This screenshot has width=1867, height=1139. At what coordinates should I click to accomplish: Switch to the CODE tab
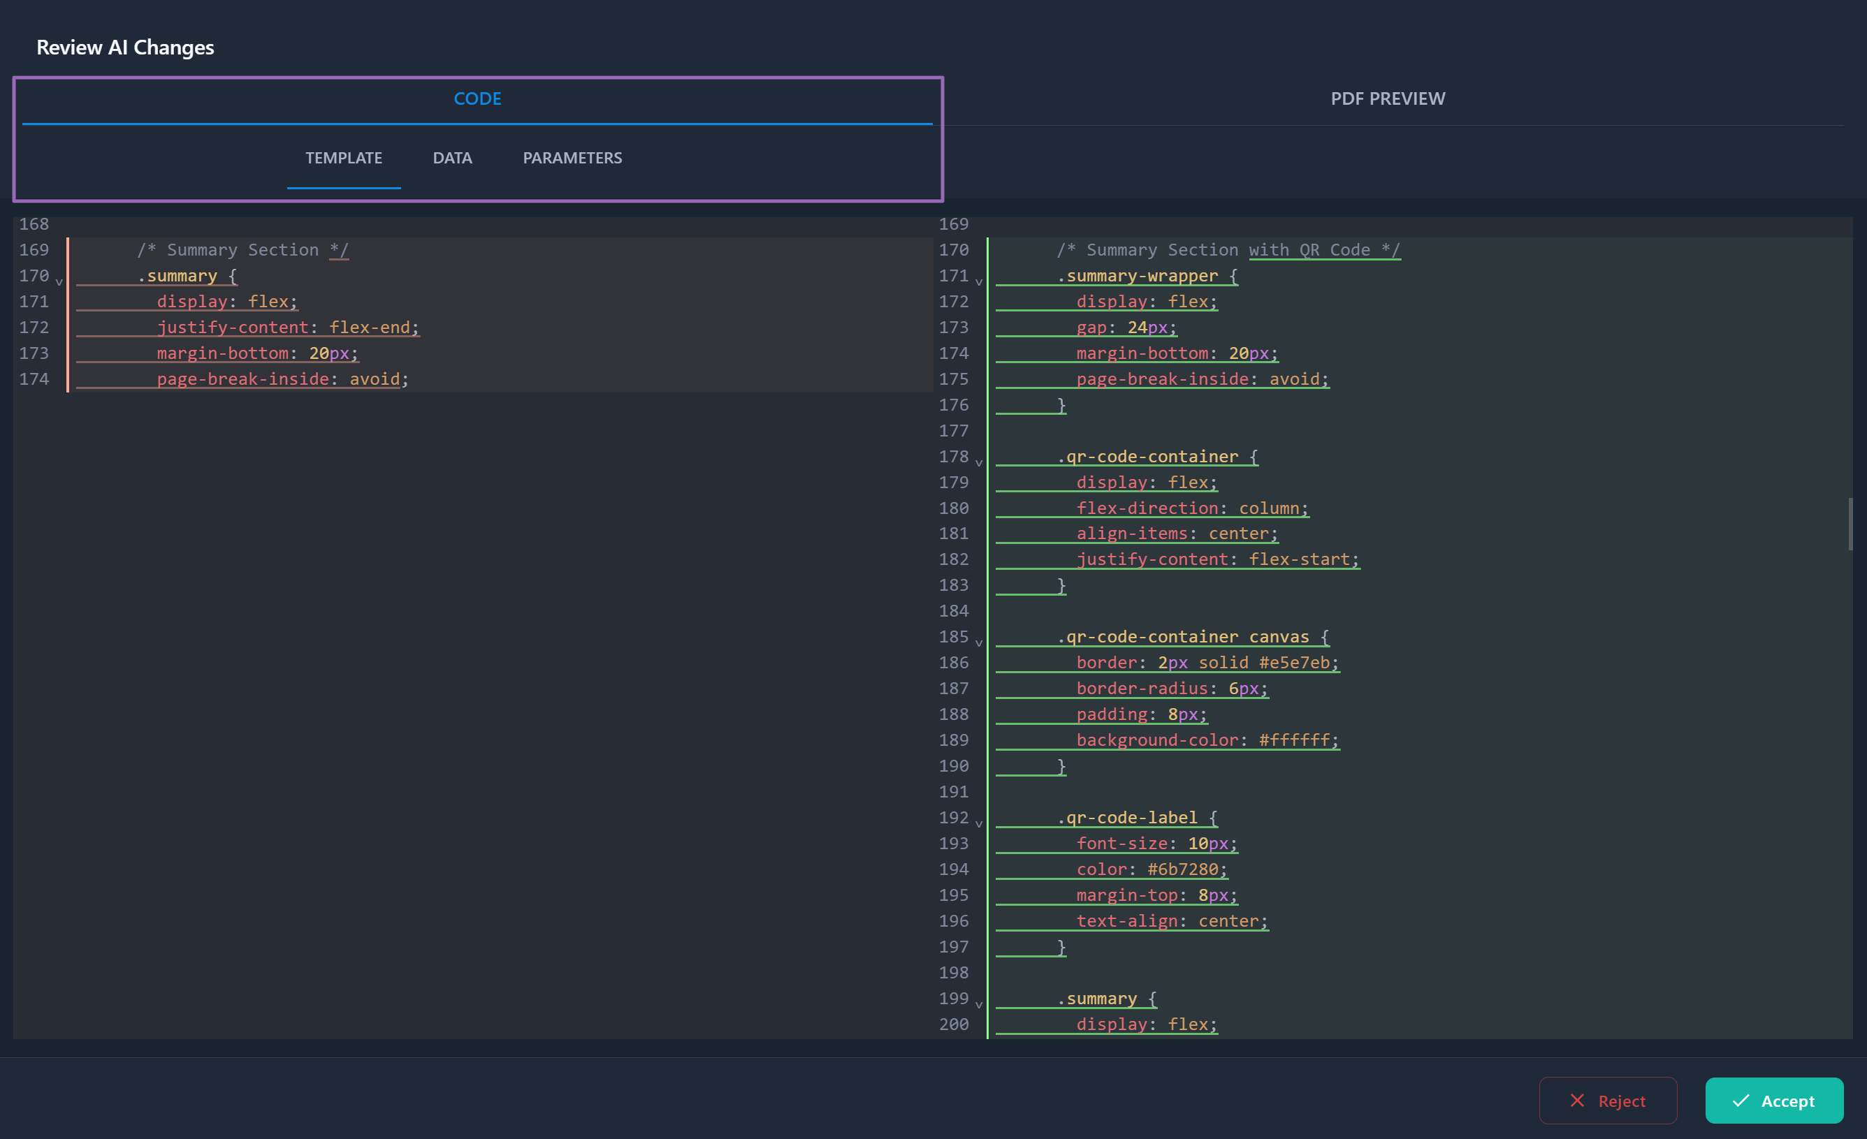(477, 98)
